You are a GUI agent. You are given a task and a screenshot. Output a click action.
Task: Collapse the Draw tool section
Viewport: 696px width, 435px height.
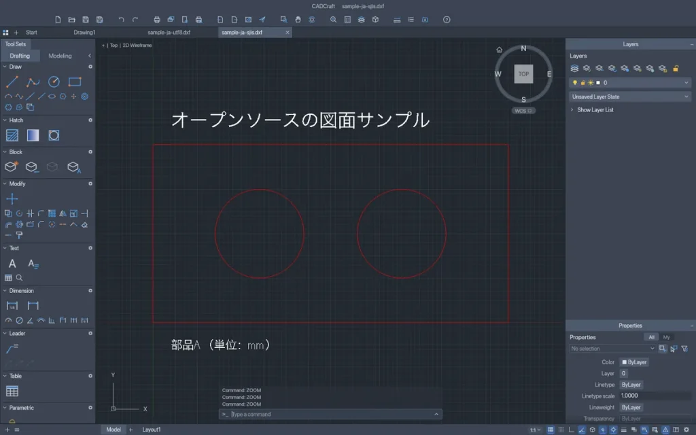[5, 67]
